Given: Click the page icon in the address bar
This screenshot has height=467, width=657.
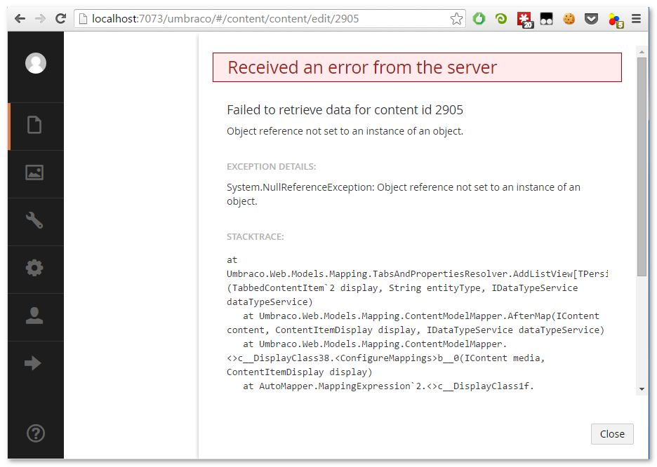Looking at the screenshot, I should point(83,19).
